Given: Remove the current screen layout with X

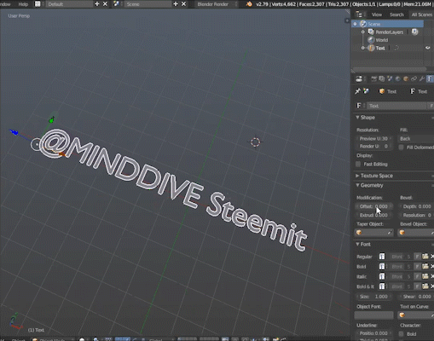Looking at the screenshot, I should pos(105,4).
